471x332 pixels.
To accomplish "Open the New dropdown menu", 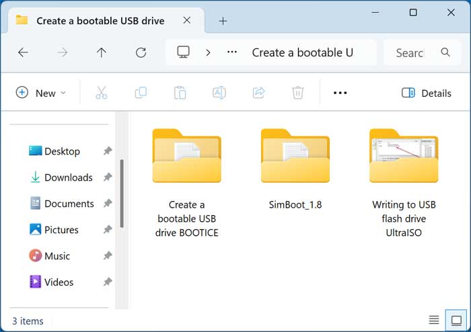I will pyautogui.click(x=40, y=93).
